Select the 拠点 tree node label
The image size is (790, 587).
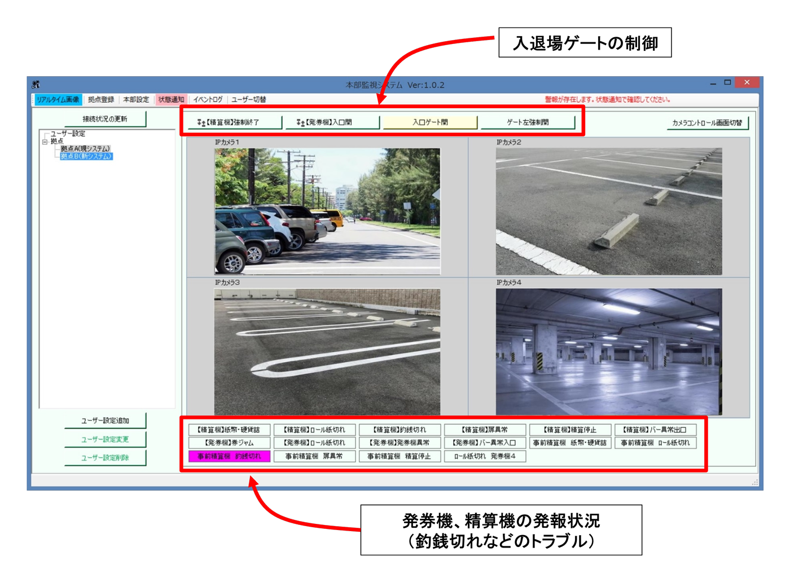pyautogui.click(x=57, y=141)
